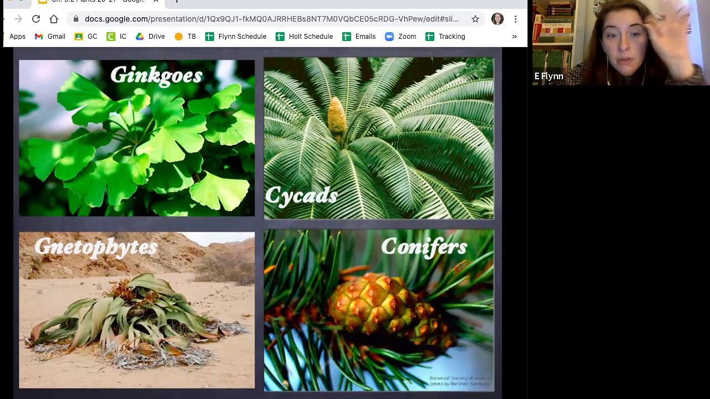
Task: Open the Apps bookmark
Action: (x=17, y=37)
